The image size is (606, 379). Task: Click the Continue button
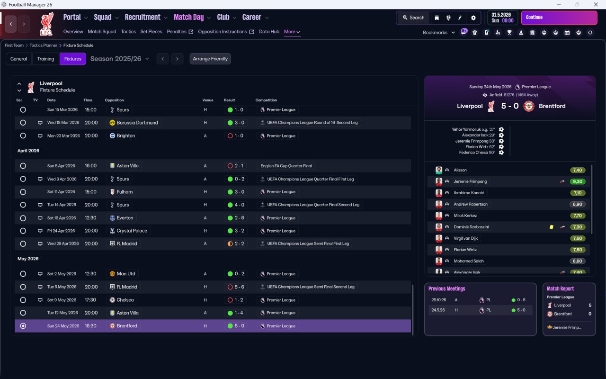(x=559, y=18)
